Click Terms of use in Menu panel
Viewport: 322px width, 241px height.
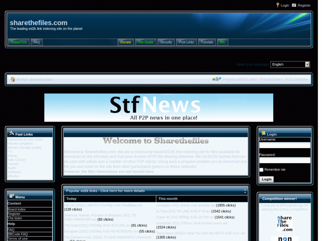pyautogui.click(x=17, y=239)
